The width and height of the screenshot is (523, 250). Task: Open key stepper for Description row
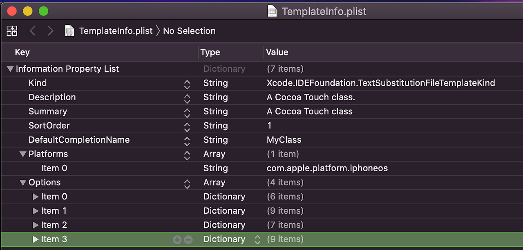187,99
